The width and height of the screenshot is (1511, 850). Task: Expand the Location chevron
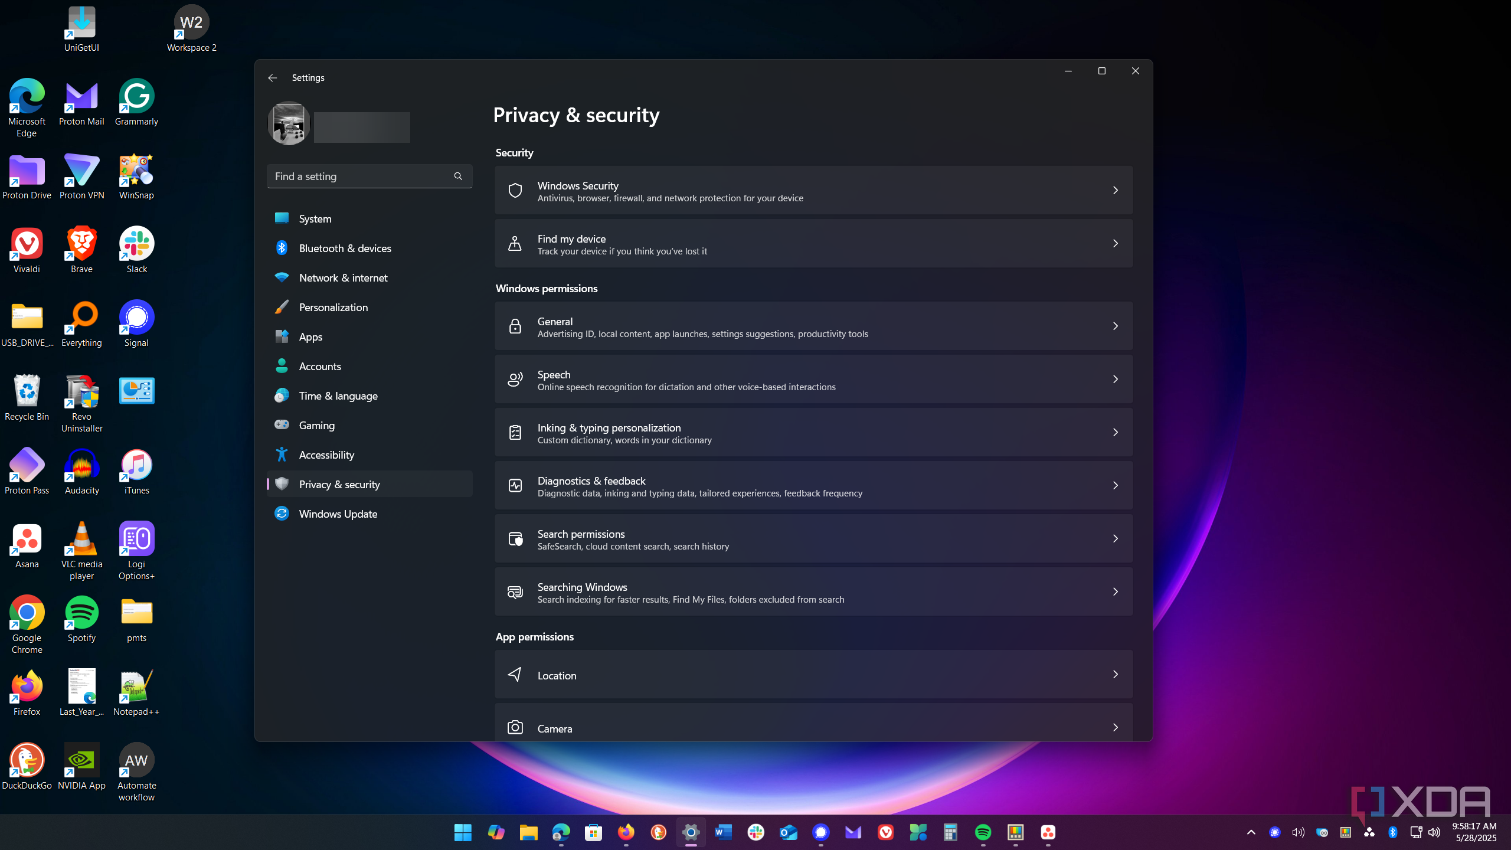pyautogui.click(x=1115, y=674)
